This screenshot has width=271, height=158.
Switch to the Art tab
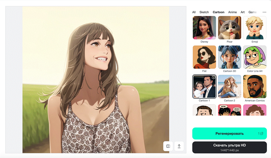coord(243,12)
